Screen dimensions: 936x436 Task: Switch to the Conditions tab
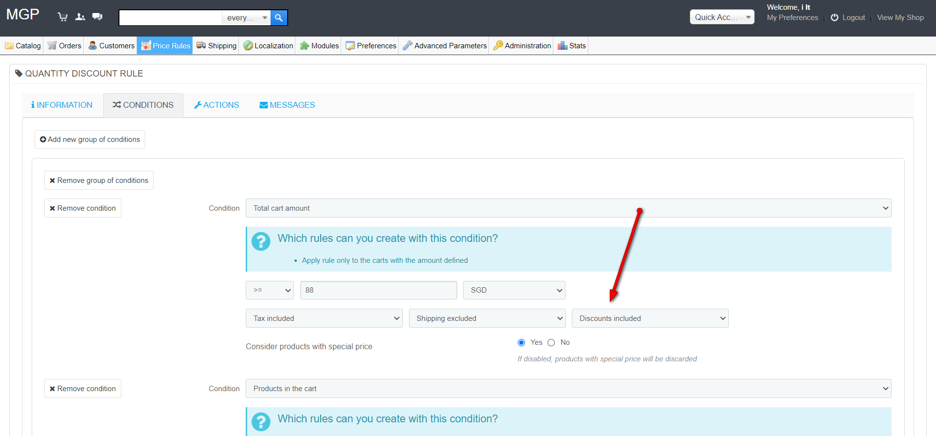pyautogui.click(x=143, y=105)
